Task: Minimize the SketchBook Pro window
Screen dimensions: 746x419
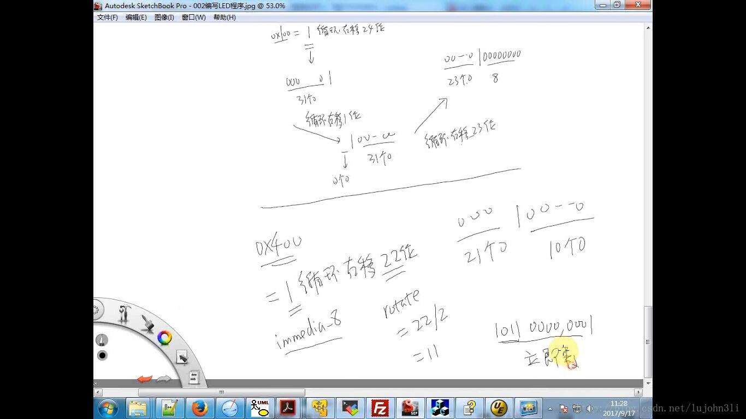Action: click(x=603, y=5)
